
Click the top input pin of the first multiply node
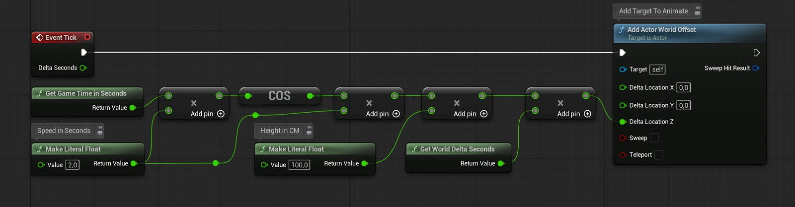coord(168,96)
